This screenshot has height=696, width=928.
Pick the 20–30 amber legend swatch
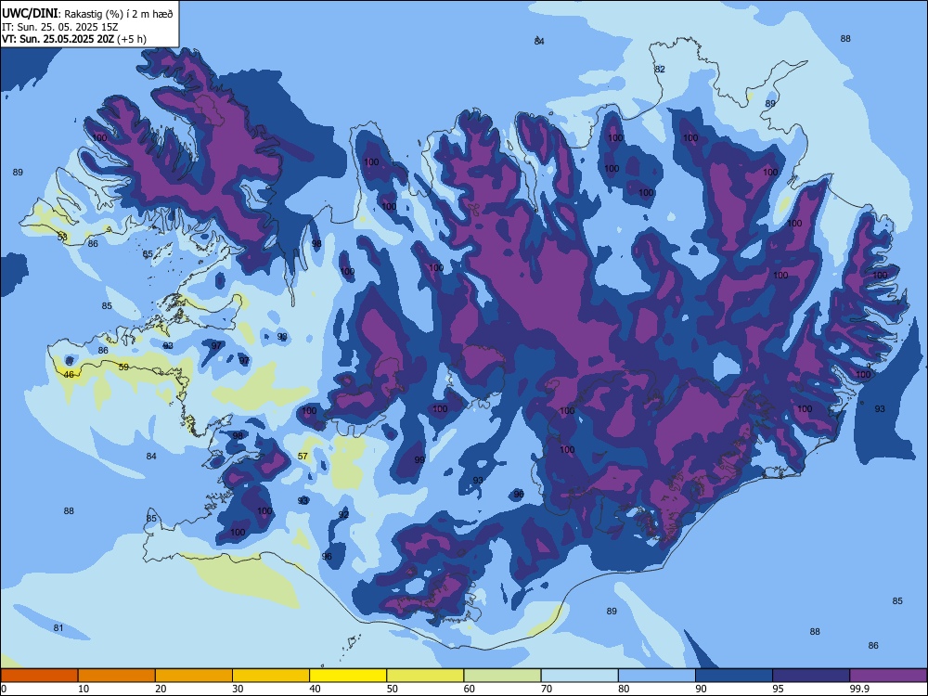point(194,676)
